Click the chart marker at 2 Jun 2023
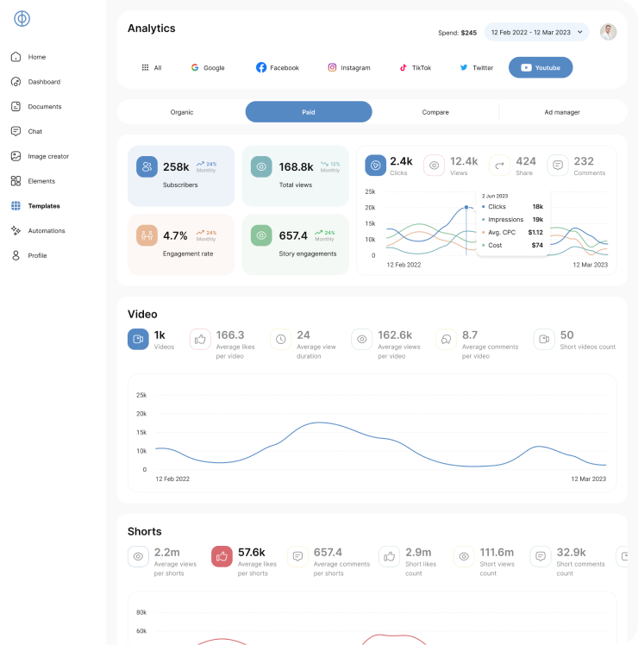This screenshot has height=645, width=638. (x=466, y=207)
